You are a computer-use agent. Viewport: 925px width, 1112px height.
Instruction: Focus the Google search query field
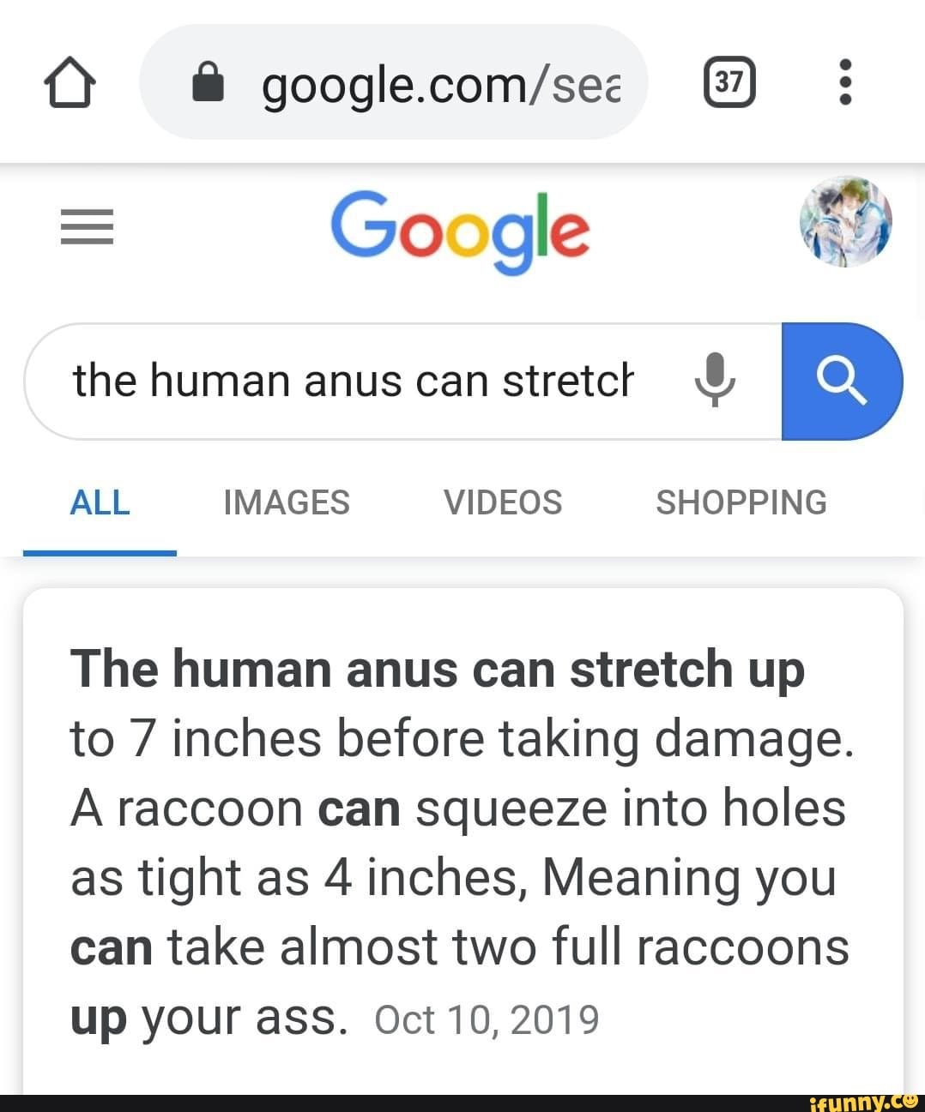(x=403, y=381)
